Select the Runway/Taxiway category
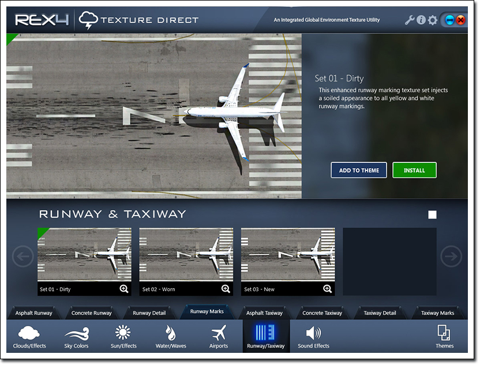Viewport: 480px width, 365px height. click(266, 336)
